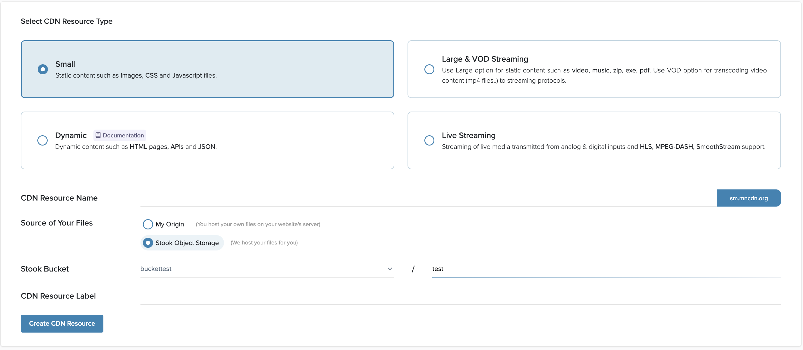Expand the Stook Bucket chevron arrow

[390, 269]
